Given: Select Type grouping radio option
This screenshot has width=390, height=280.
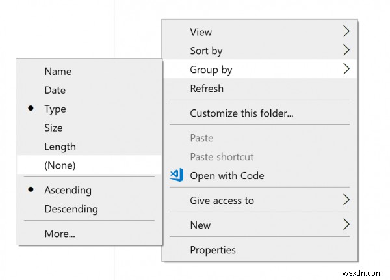Looking at the screenshot, I should (55, 109).
